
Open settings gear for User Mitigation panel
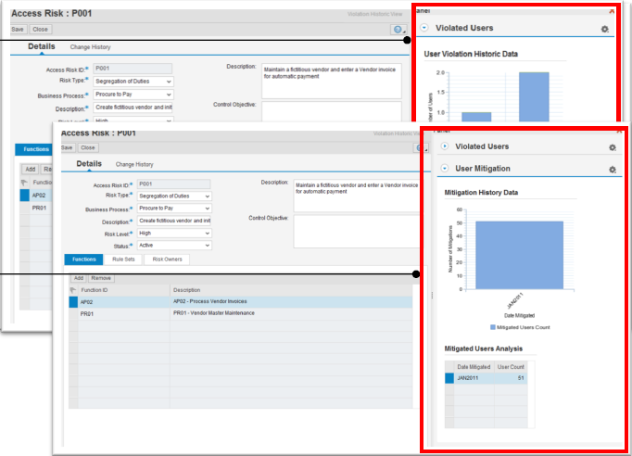[613, 170]
